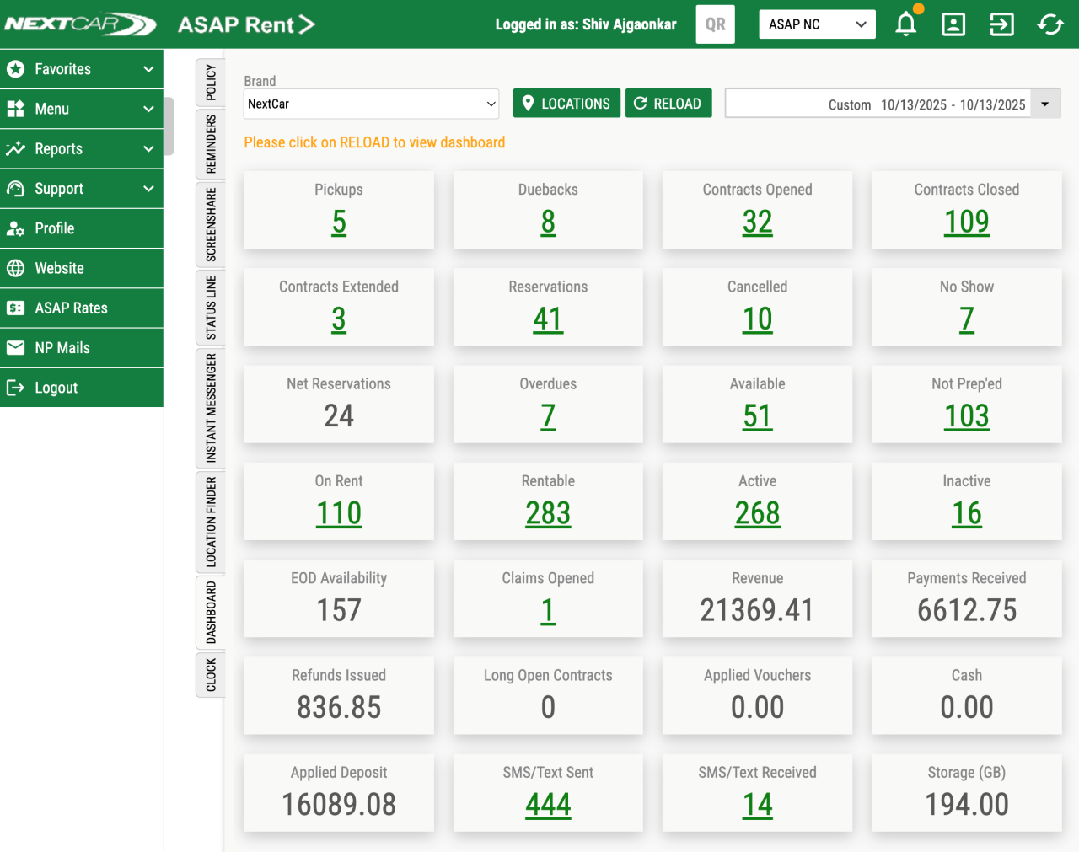
Task: Open the QR code button
Action: coord(715,24)
